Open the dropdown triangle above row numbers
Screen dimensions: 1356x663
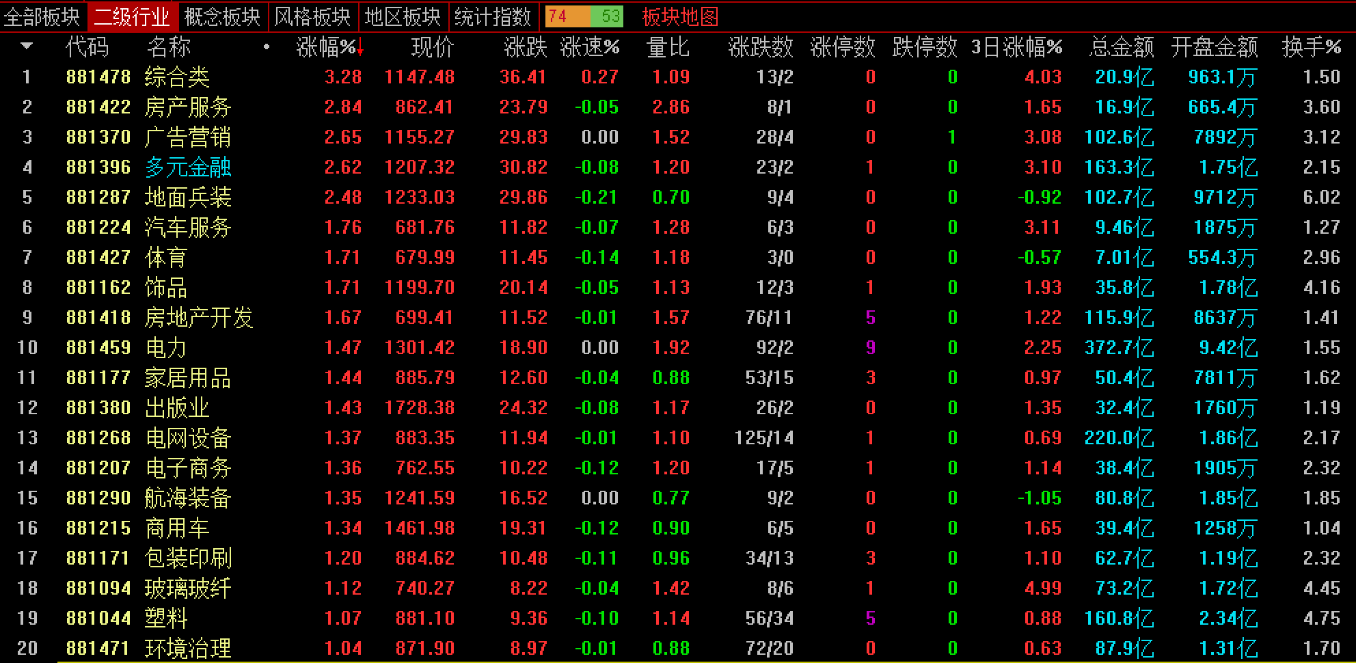pos(27,46)
